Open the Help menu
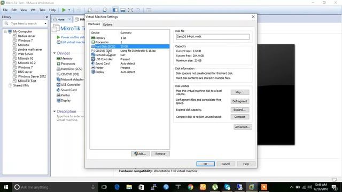This screenshot has width=342, height=192. click(52, 10)
